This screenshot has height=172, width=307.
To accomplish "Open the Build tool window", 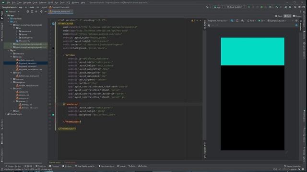I will [x=132, y=166].
